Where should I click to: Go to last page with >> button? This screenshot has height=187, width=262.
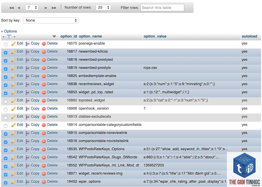54,8
